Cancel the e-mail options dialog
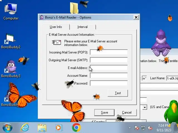The image size is (178, 133). pos(127,112)
